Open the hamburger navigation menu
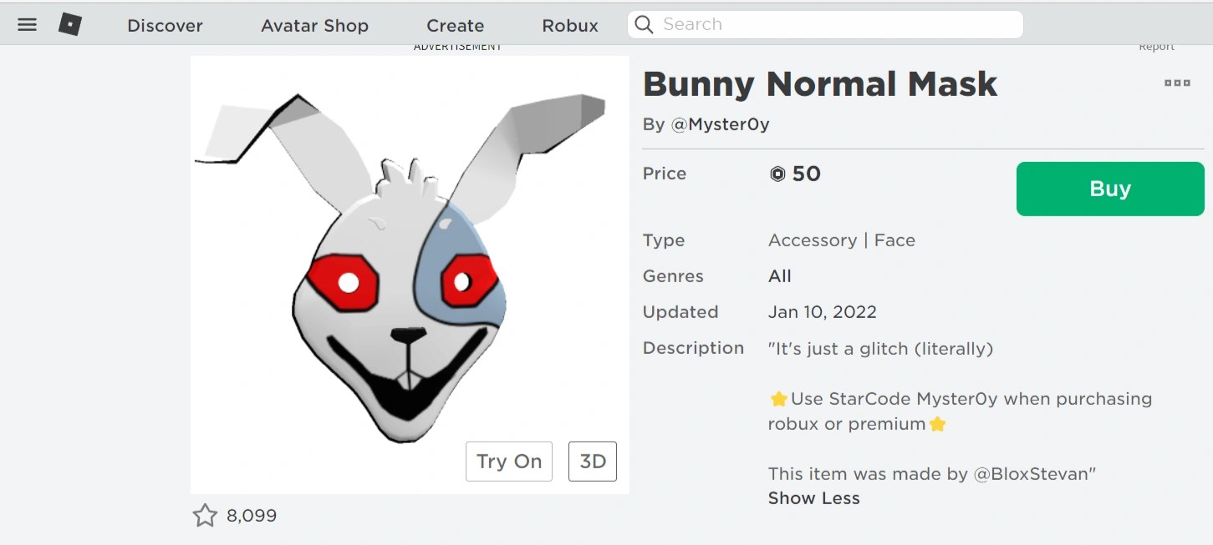Screen dimensions: 1213x545 [27, 24]
